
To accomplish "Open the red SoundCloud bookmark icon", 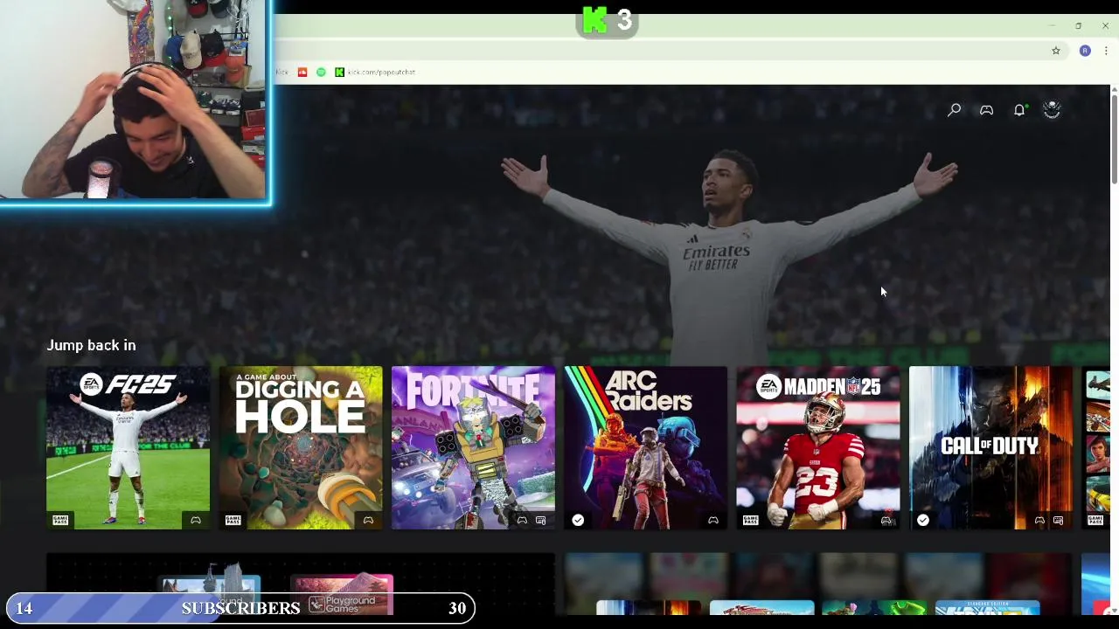I will click(x=302, y=72).
